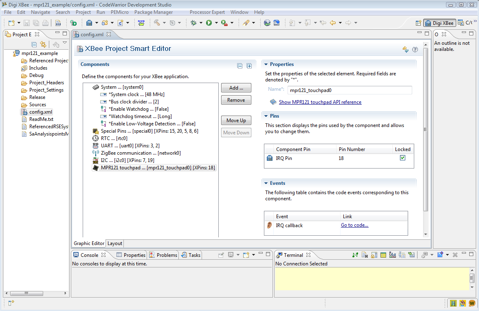Screen dimensions: 479x311
Task: Click Collapse All icon in Project Explorer
Action: 34,44
